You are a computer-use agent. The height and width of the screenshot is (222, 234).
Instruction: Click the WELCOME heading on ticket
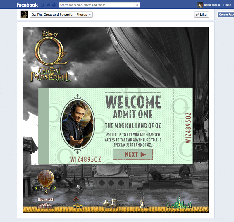[x=133, y=102]
